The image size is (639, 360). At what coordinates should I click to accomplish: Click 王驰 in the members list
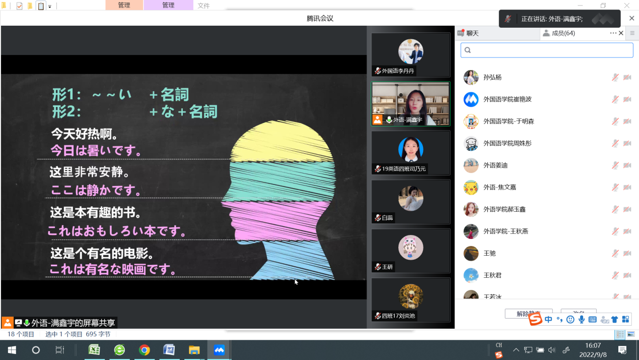coord(489,253)
